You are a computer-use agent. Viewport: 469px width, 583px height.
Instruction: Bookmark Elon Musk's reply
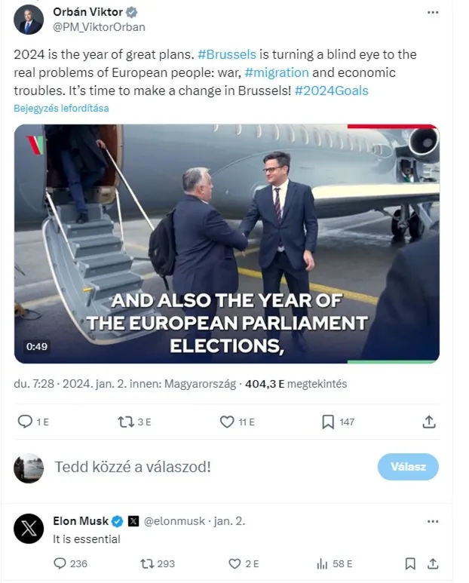point(410,563)
